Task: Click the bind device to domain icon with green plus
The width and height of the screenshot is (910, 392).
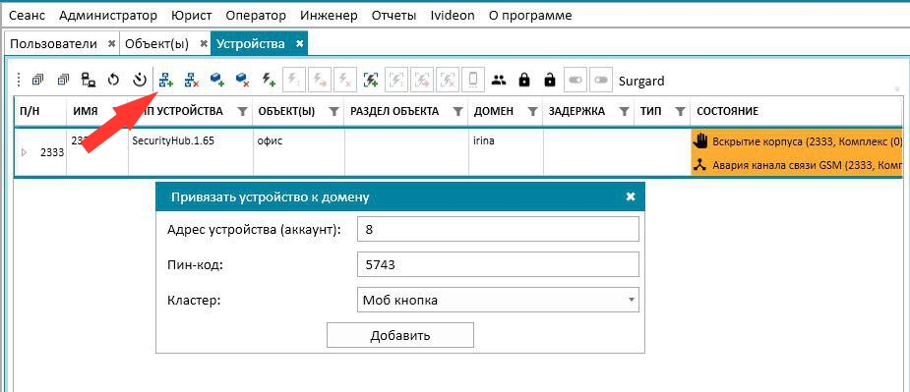Action: (166, 80)
